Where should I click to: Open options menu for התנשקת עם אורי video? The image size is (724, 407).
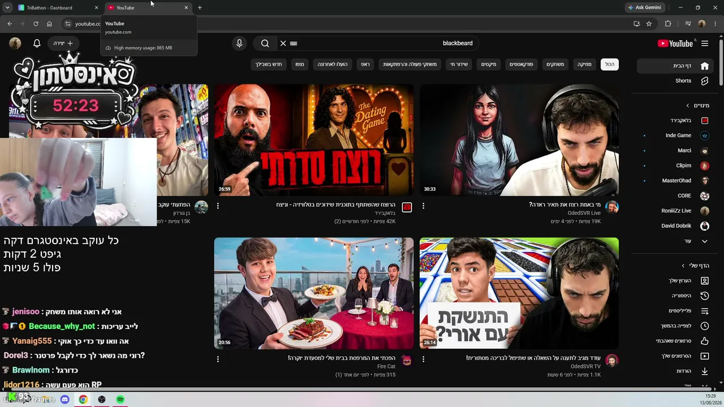coord(423,359)
